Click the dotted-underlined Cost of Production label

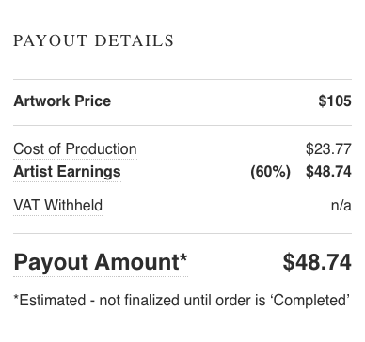(75, 149)
